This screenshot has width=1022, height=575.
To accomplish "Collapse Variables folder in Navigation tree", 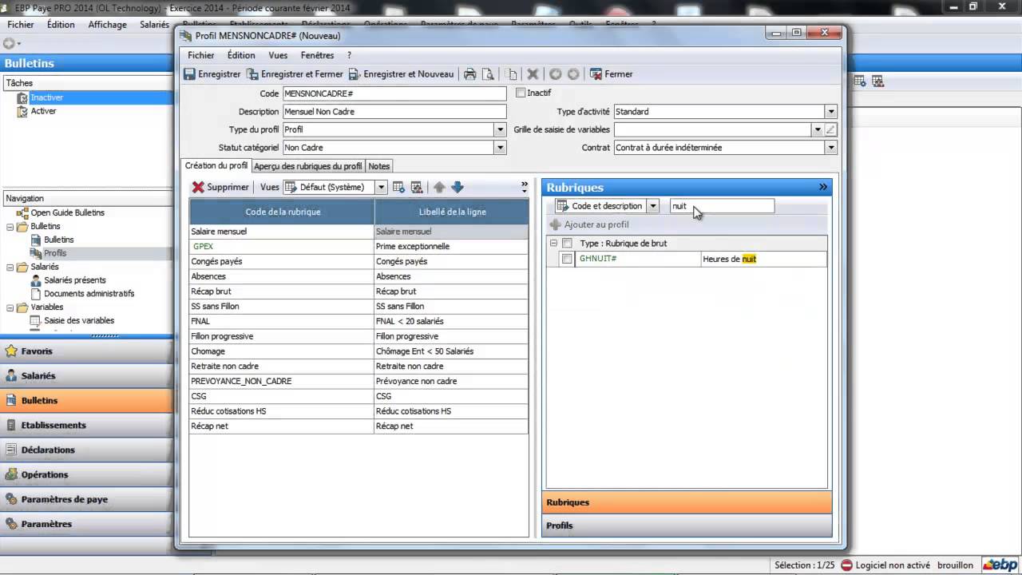I will click(x=10, y=307).
